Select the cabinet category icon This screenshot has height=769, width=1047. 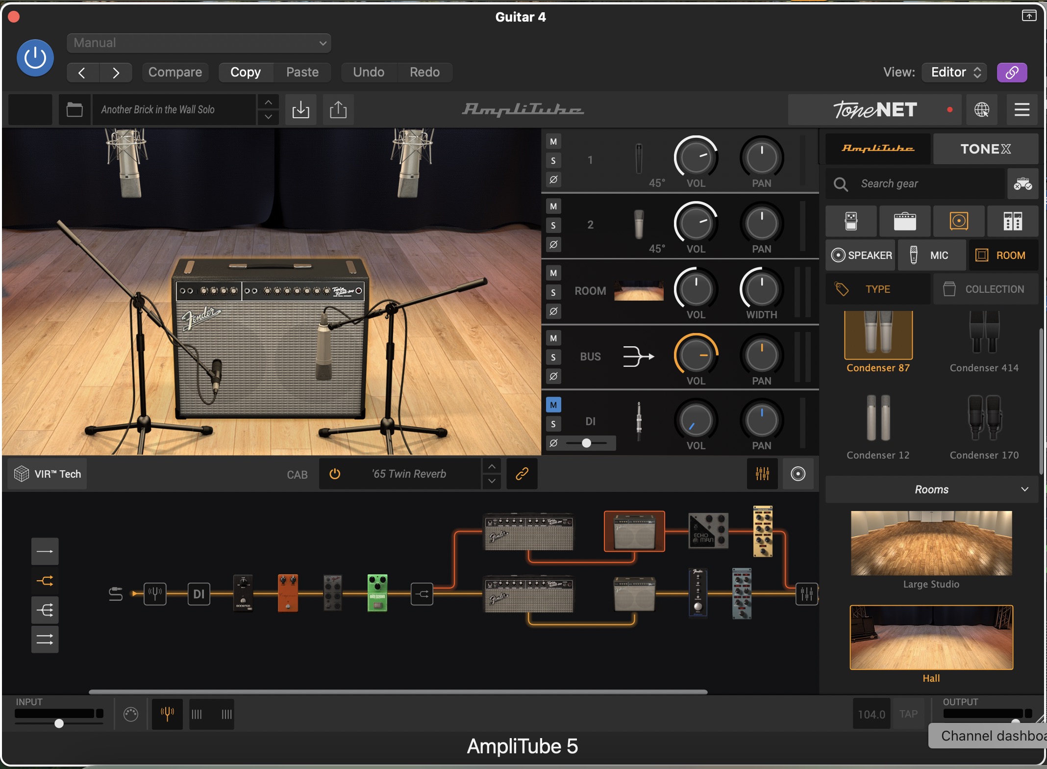click(959, 221)
